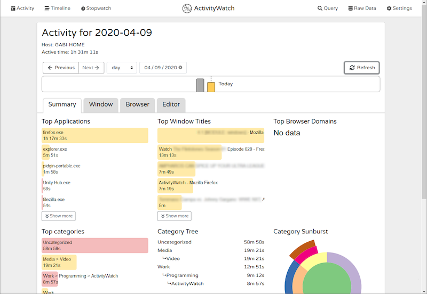Click the firefox.exe application bar
The image size is (427, 294).
(95, 135)
